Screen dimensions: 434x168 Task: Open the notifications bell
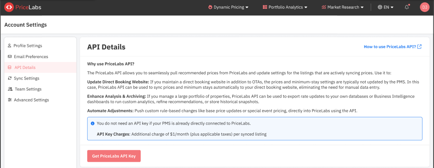point(407,7)
